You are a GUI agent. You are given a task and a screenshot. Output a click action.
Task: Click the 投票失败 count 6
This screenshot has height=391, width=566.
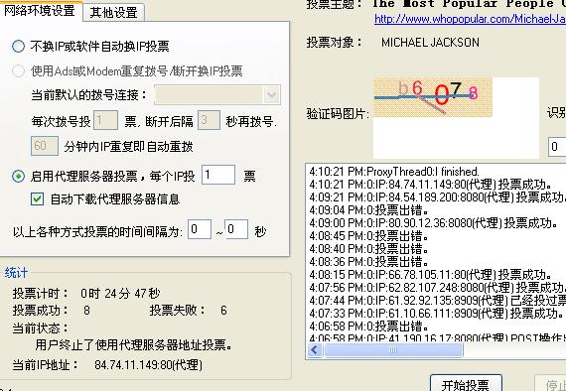click(x=223, y=311)
